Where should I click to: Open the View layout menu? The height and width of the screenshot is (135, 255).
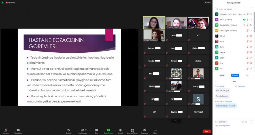[x=209, y=3]
